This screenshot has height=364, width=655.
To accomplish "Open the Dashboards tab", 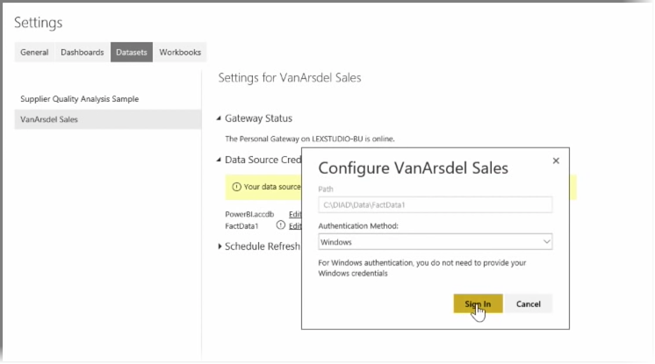I will (82, 53).
